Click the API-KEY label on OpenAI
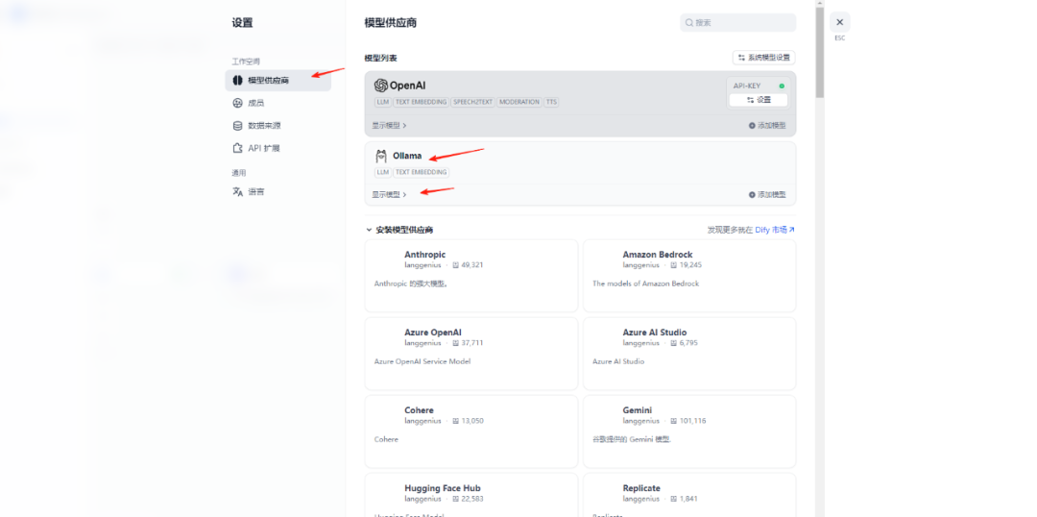1037x517 pixels. [x=747, y=86]
